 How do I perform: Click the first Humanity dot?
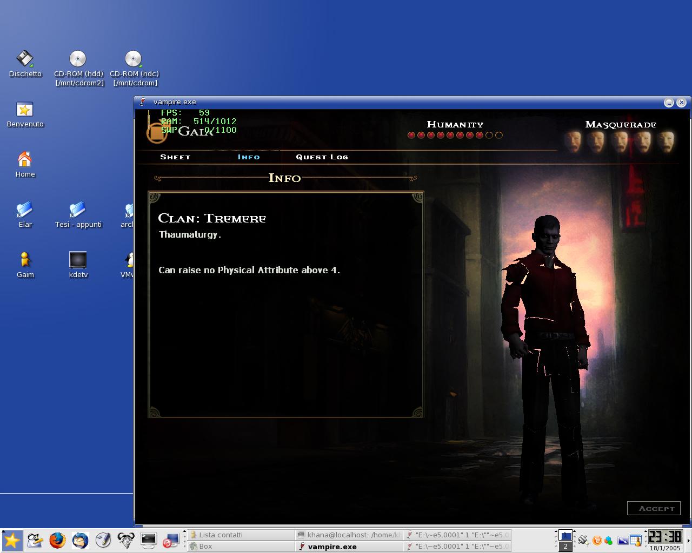(411, 135)
